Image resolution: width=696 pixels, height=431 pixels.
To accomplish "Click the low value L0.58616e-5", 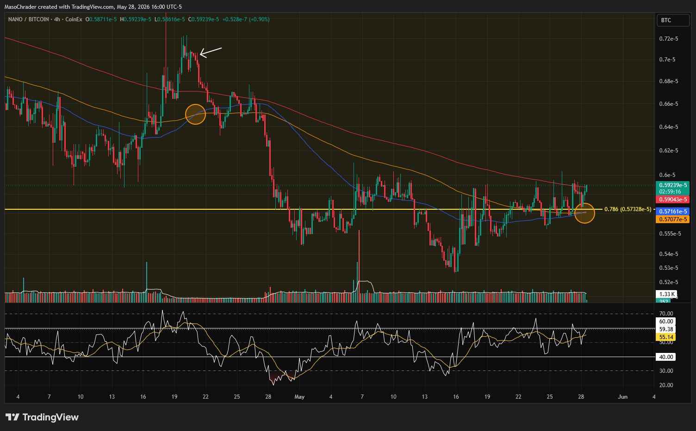I will point(170,19).
